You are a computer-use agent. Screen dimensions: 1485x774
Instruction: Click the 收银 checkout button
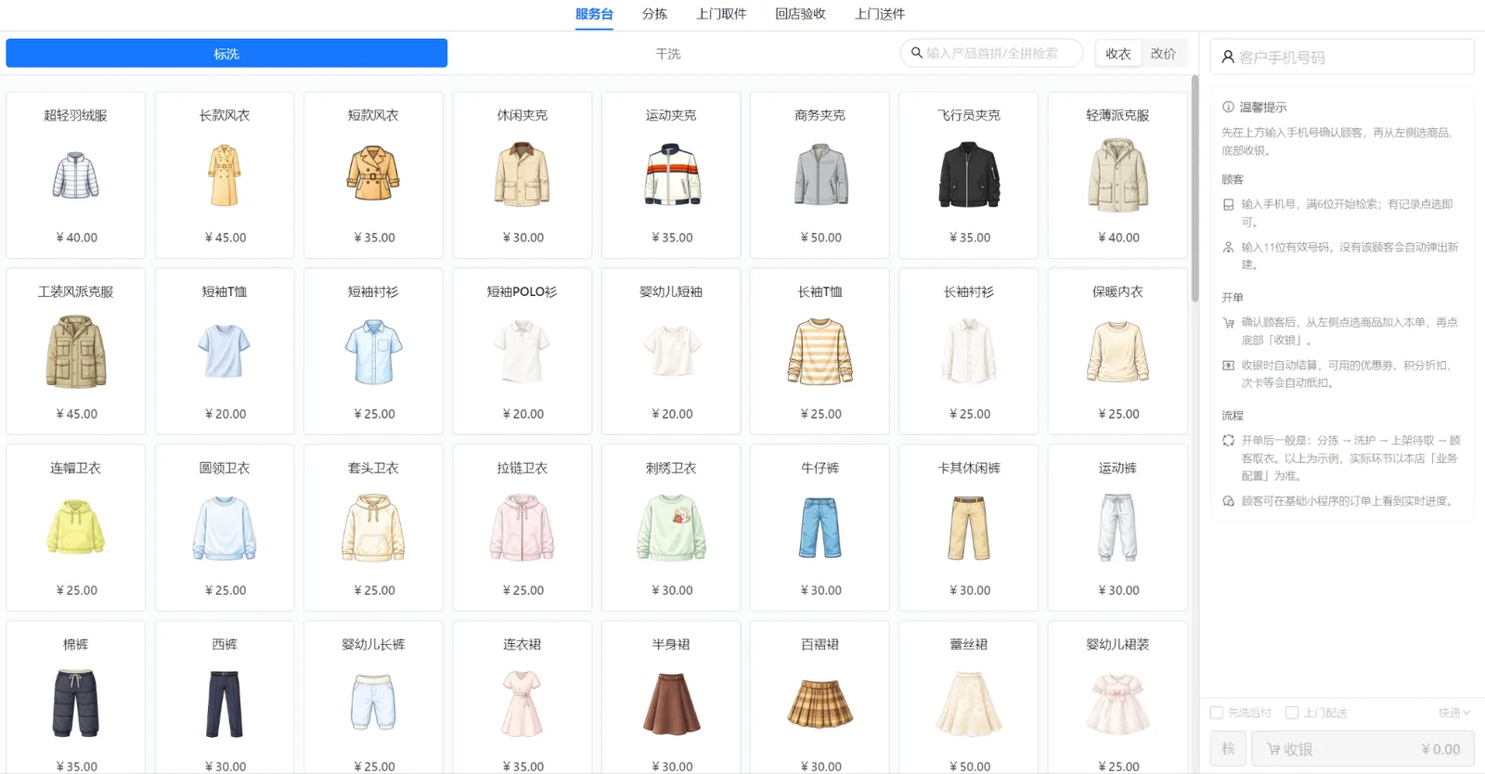point(1362,749)
